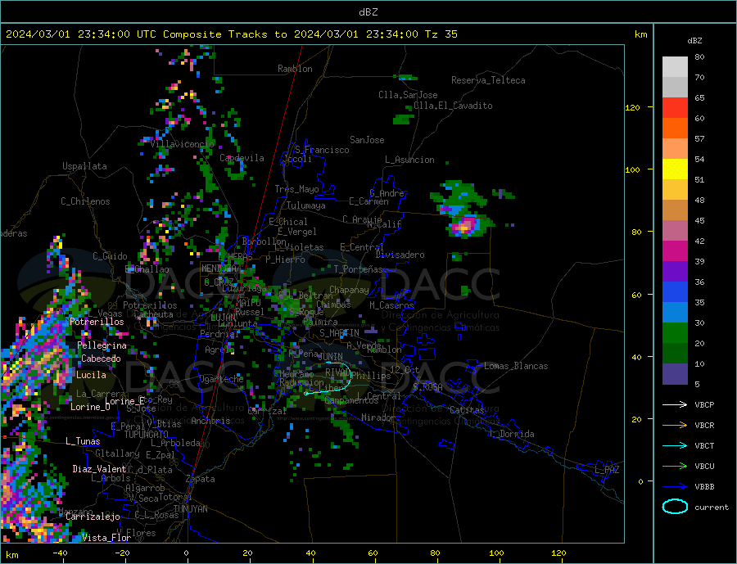This screenshot has width=737, height=564.
Task: Click the Ugarteche place label
Action: (221, 379)
